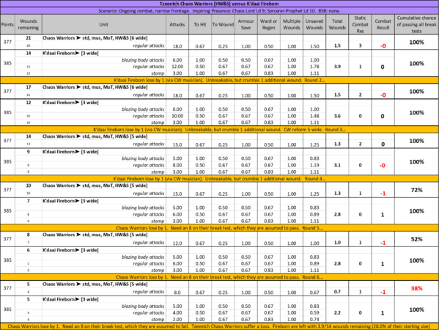Click the orange note row mentioning 'CW reform 5 wide'
439x330 pixels.
(220, 129)
